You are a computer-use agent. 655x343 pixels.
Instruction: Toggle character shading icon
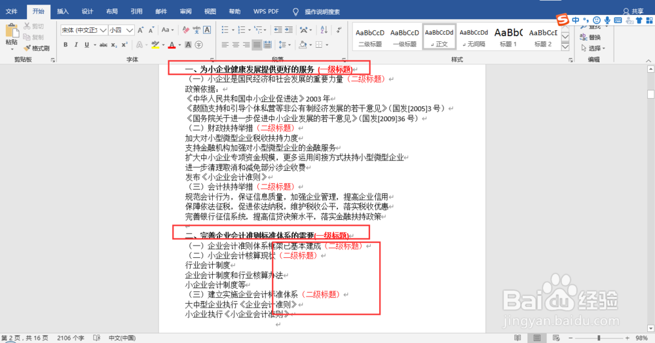click(188, 45)
